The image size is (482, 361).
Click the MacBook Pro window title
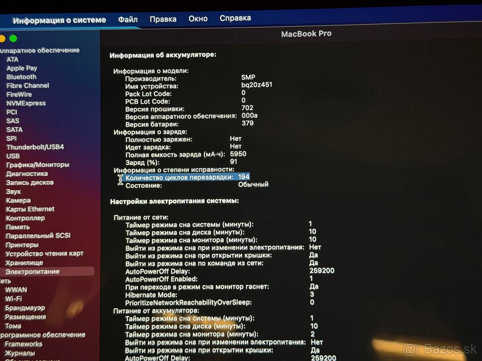pos(306,34)
